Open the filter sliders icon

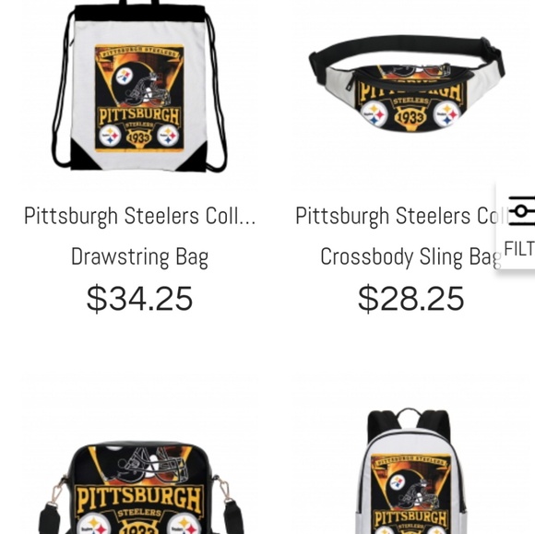(x=522, y=211)
